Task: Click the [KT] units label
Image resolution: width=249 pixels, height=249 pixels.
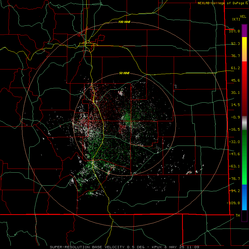Action: (x=236, y=19)
